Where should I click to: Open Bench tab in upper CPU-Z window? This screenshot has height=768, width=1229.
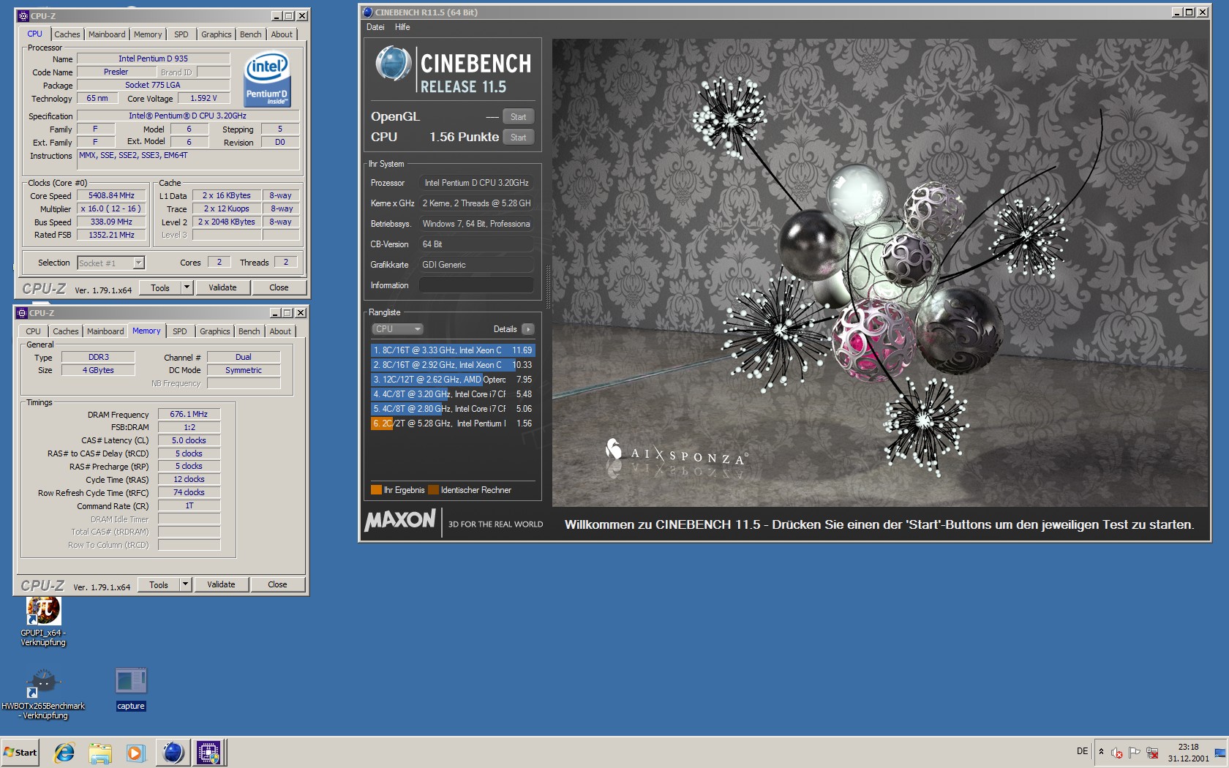pyautogui.click(x=251, y=34)
